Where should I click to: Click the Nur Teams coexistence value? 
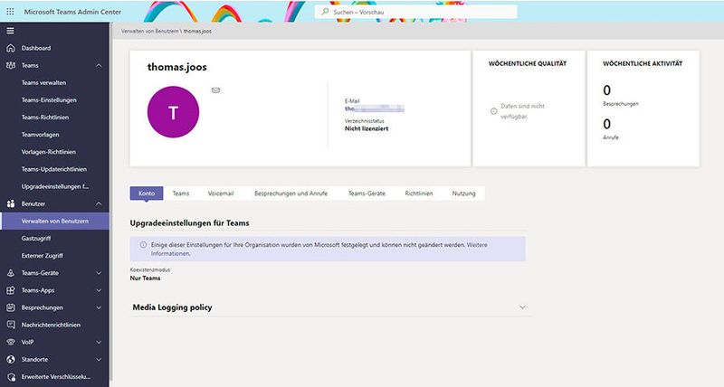point(146,278)
